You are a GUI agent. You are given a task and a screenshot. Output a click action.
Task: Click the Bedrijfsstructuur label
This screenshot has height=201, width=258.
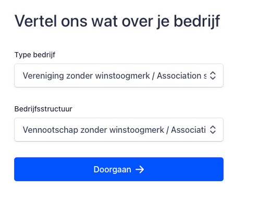pyautogui.click(x=43, y=109)
